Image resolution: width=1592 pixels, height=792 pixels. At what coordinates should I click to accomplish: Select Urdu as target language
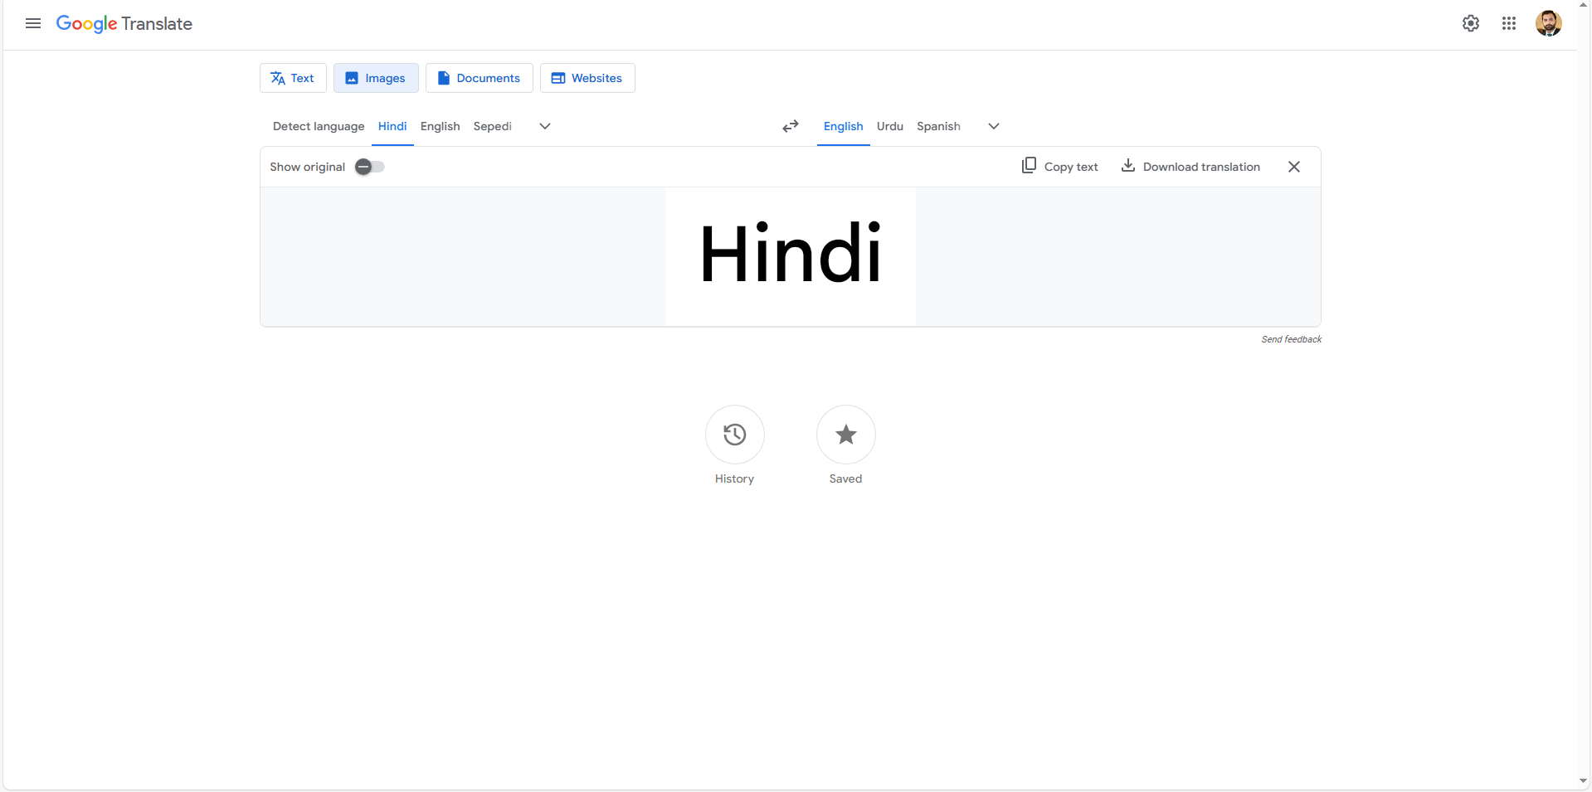(889, 126)
